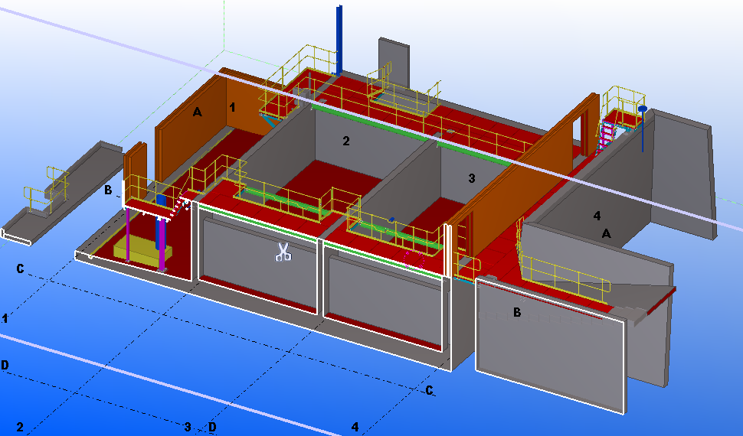The height and width of the screenshot is (436, 743).
Task: Select the tall blue column above the platform
Action: pyautogui.click(x=339, y=40)
